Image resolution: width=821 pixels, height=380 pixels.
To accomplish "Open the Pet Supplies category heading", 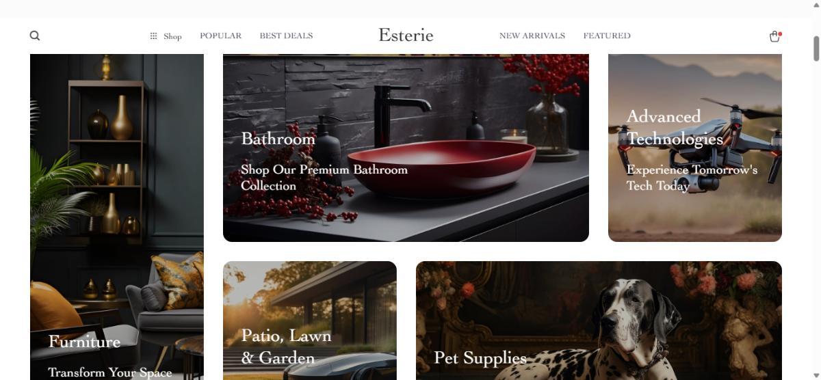I will click(x=480, y=357).
